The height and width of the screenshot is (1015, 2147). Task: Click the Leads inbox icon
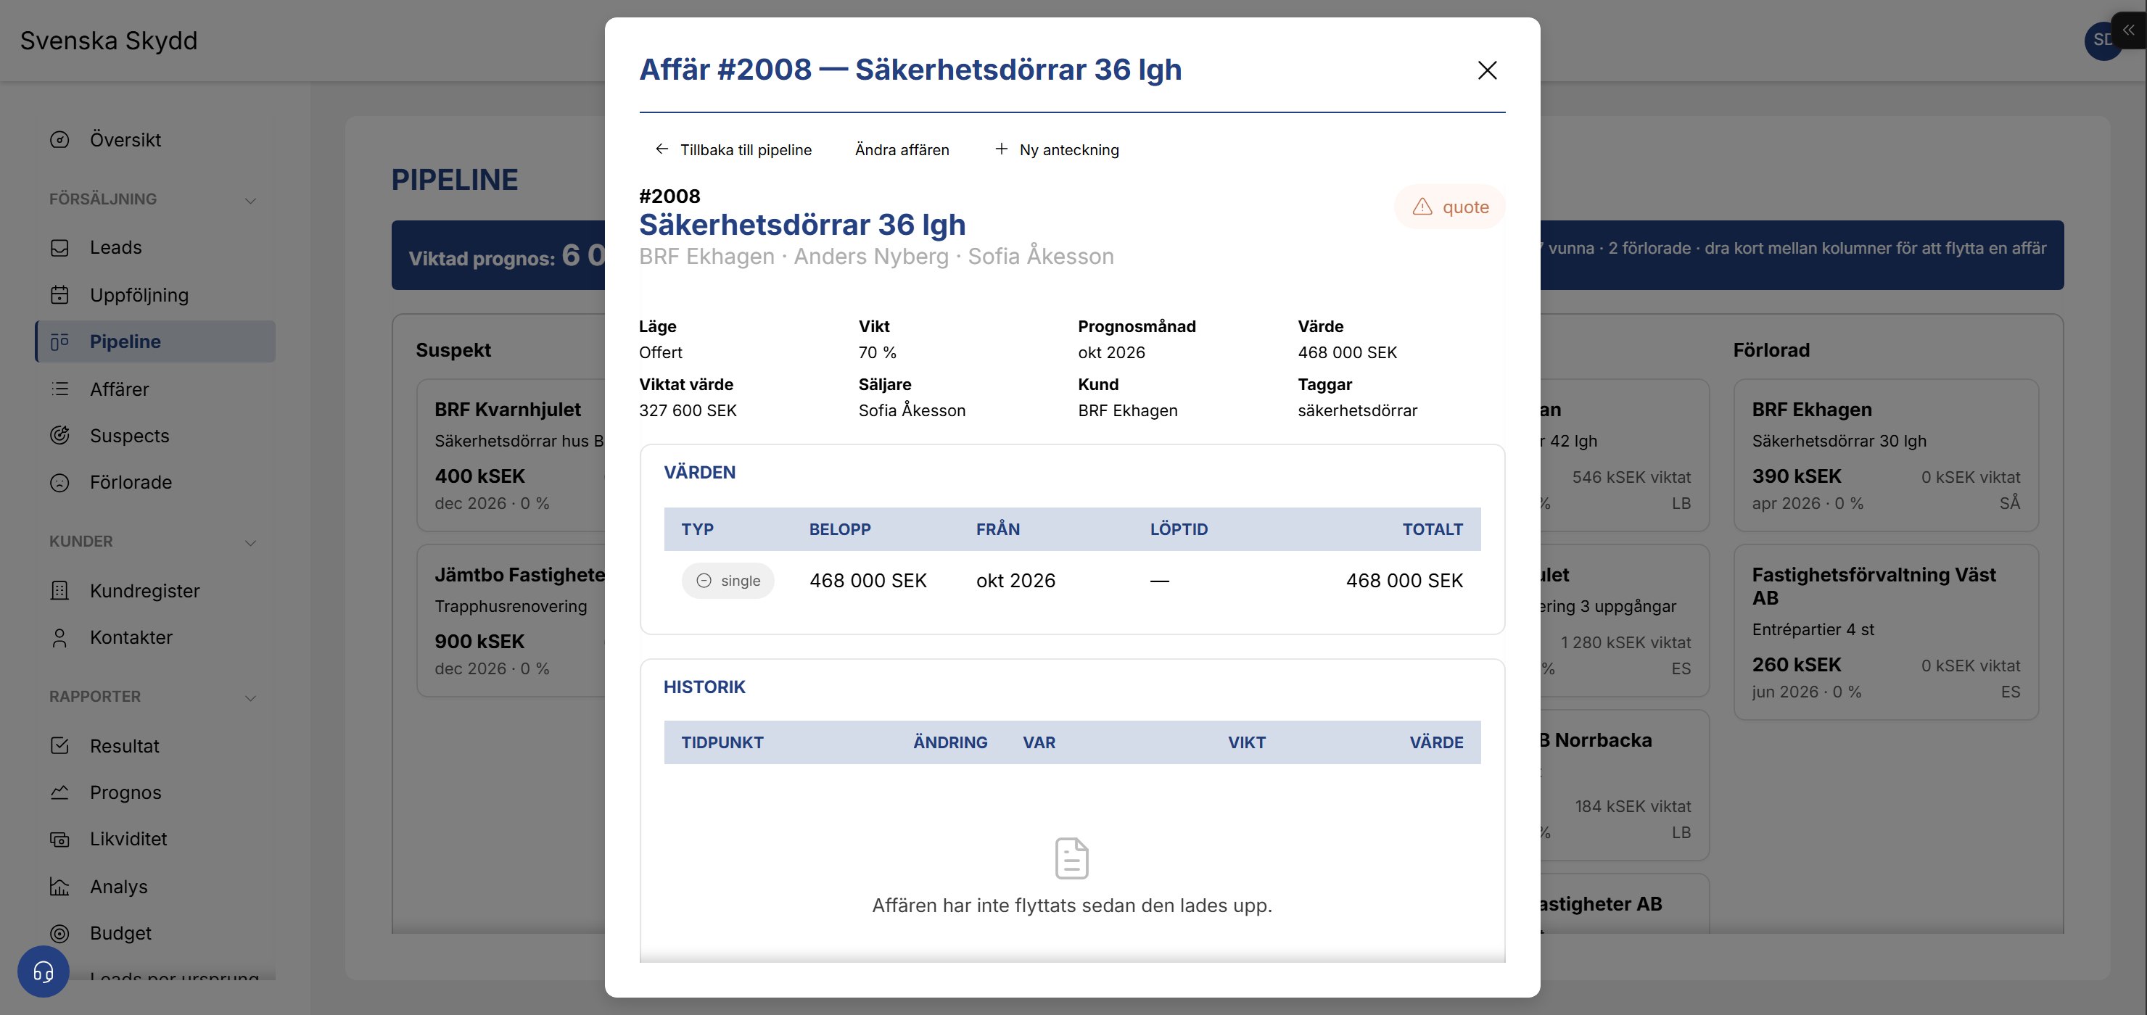tap(60, 247)
